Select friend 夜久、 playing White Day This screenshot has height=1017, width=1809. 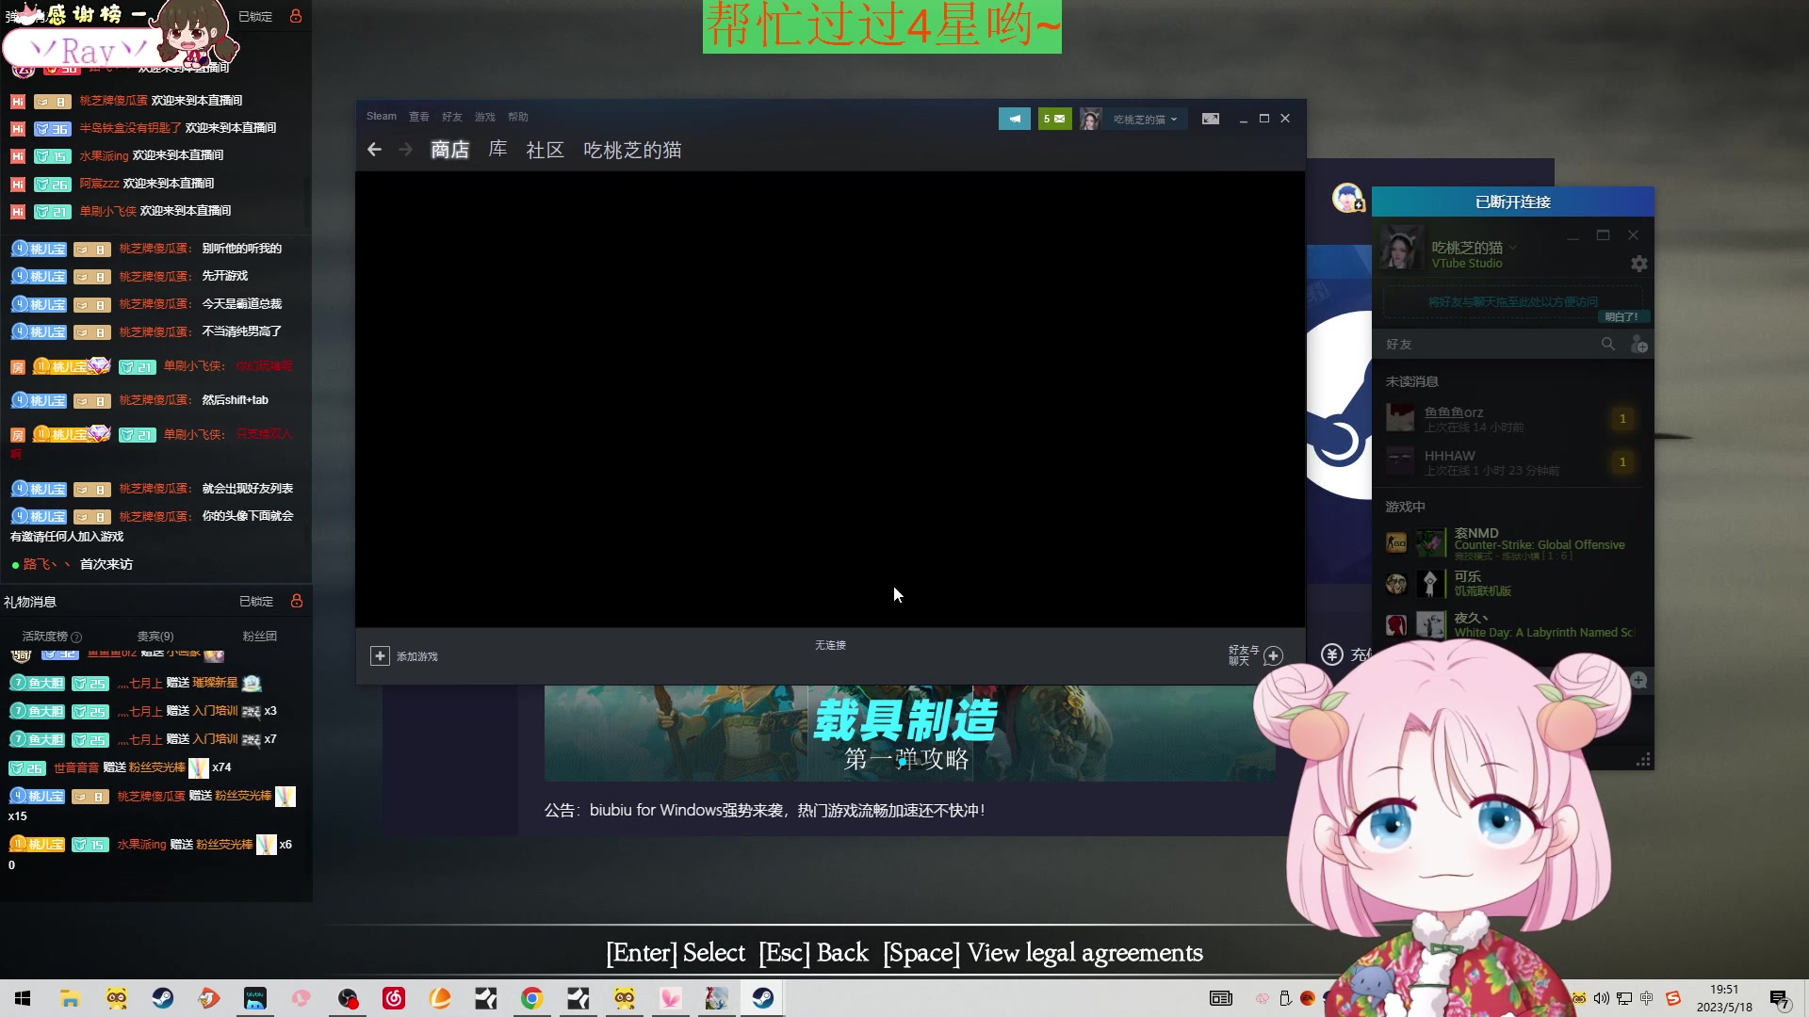(1512, 625)
